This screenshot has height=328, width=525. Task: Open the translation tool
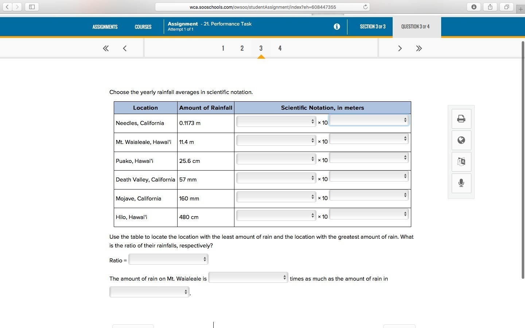tap(461, 162)
